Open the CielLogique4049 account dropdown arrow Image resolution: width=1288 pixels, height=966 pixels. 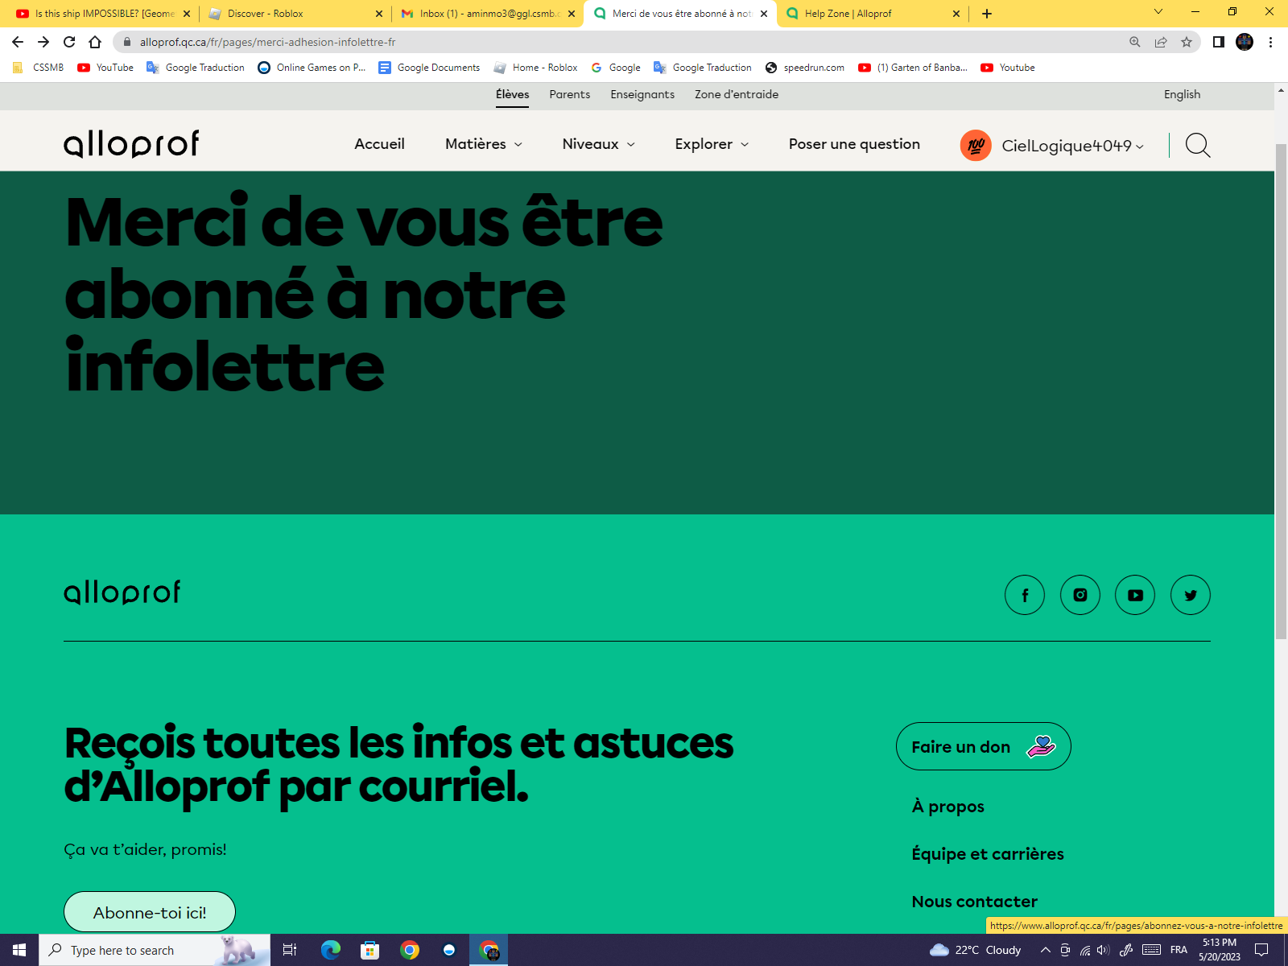(1139, 147)
